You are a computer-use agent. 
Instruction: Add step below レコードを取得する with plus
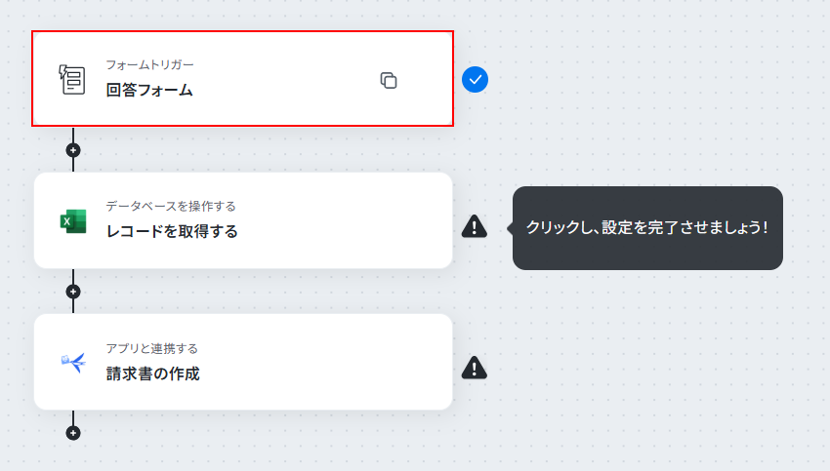[x=73, y=292]
